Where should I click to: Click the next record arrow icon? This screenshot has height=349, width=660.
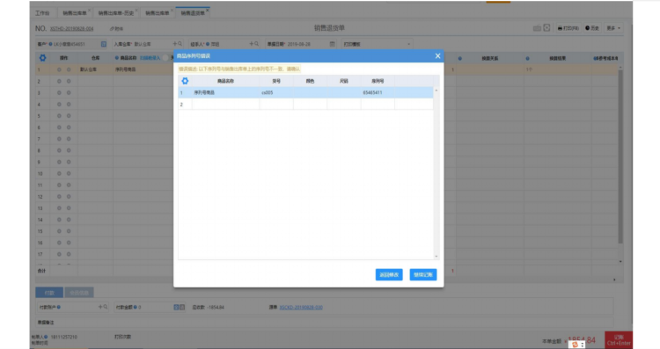pyautogui.click(x=546, y=28)
